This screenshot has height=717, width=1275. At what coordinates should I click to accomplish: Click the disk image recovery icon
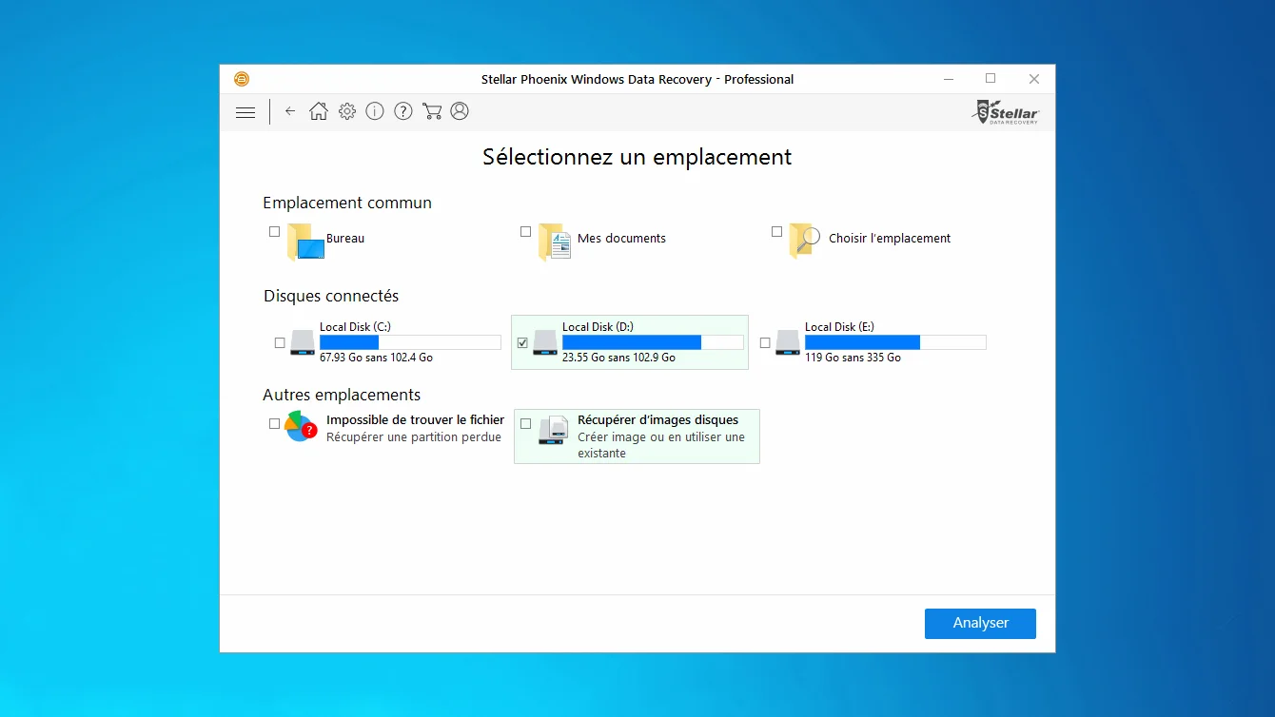click(x=553, y=429)
